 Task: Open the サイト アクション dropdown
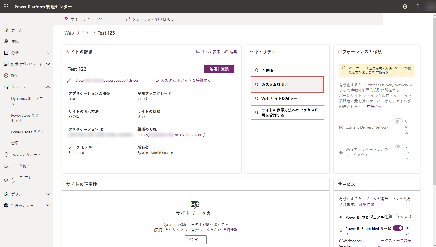point(86,19)
